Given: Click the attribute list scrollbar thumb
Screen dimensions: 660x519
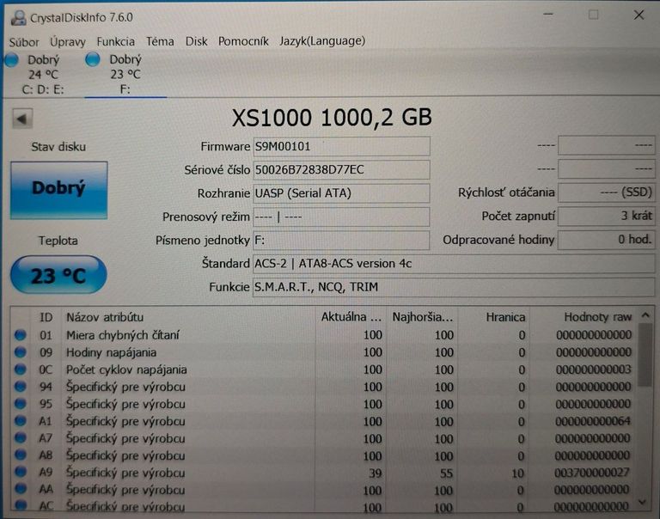Looking at the screenshot, I should (x=645, y=355).
